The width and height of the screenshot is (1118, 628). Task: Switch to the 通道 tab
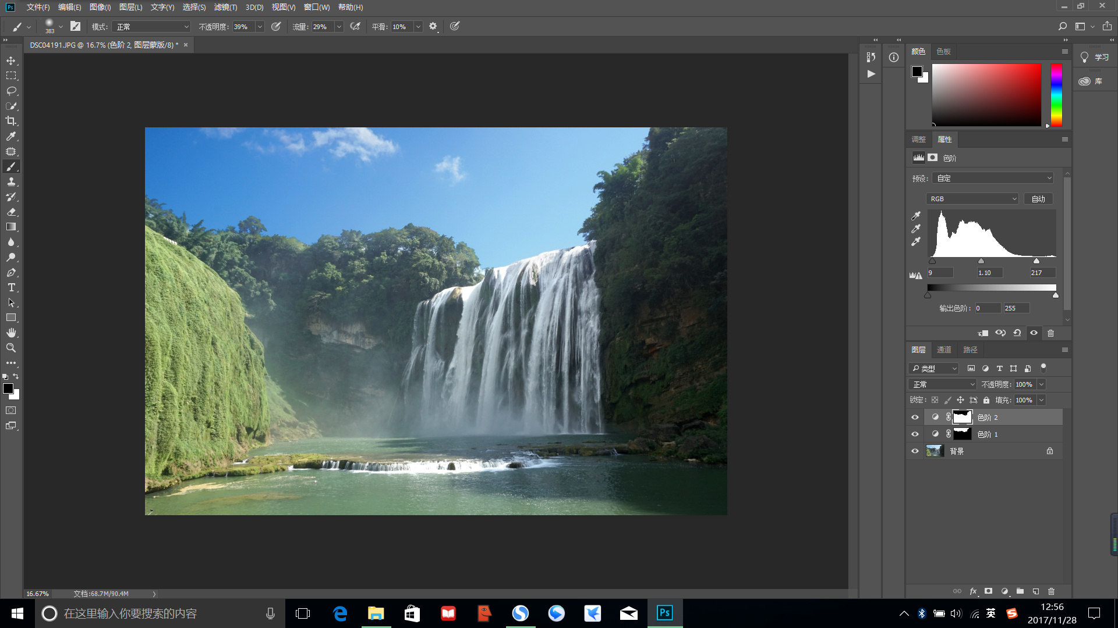(x=944, y=349)
